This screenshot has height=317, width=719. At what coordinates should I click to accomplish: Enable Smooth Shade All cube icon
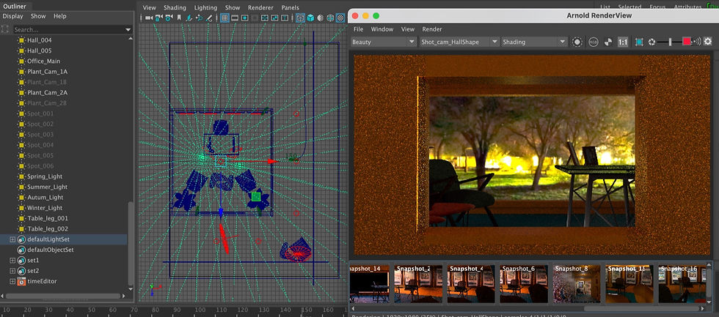[x=310, y=18]
